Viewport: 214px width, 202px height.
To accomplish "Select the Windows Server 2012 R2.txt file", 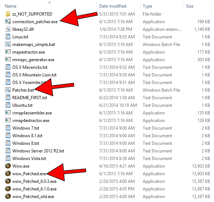I will (x=38, y=151).
